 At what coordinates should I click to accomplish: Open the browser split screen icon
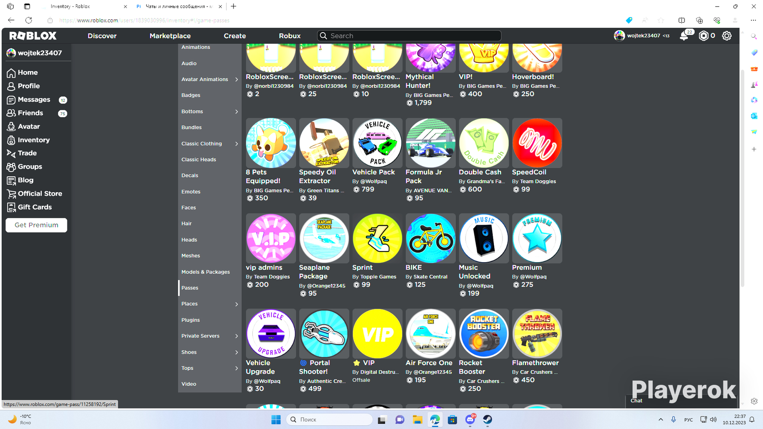(681, 20)
